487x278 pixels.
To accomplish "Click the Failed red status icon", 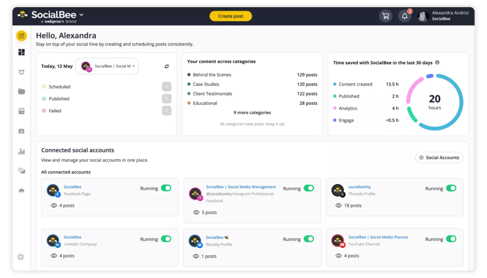I will [x=44, y=111].
